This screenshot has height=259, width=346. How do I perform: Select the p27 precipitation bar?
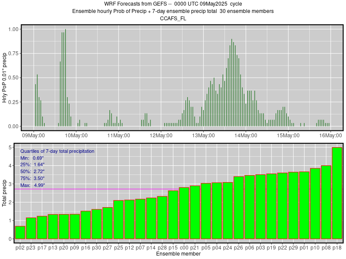pyautogui.click(x=107, y=223)
